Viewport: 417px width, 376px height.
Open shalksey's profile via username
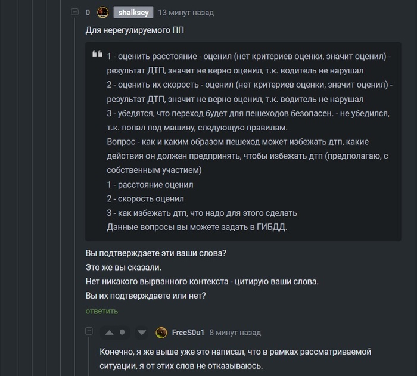(133, 13)
